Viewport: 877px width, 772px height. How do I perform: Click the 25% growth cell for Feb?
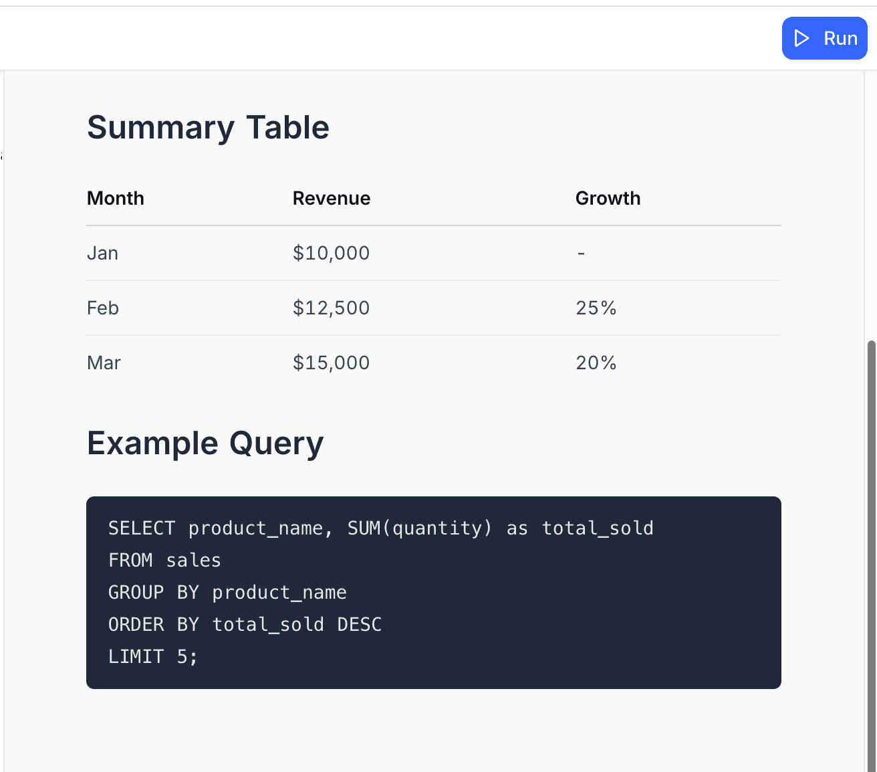coord(596,308)
